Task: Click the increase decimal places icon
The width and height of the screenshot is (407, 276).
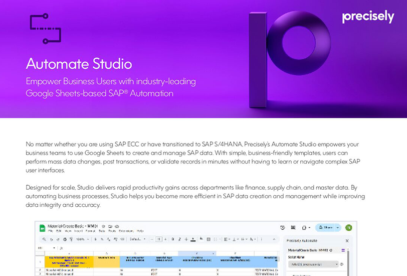Action: tap(115, 239)
